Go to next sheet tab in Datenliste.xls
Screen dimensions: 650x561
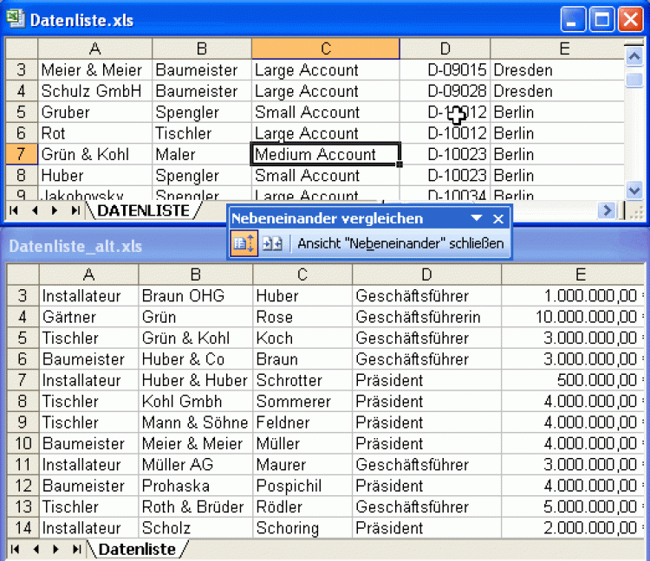(x=55, y=210)
